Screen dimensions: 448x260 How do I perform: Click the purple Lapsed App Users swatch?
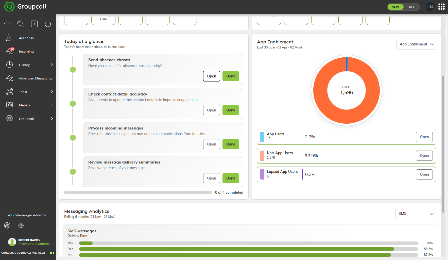click(x=262, y=174)
